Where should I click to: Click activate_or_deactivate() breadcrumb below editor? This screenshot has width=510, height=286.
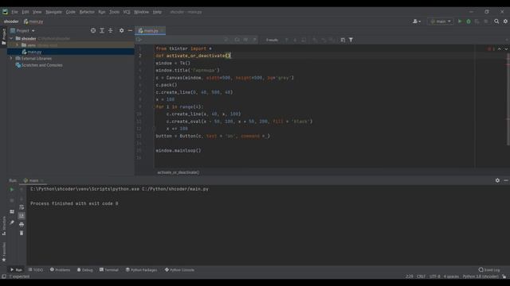(x=178, y=172)
